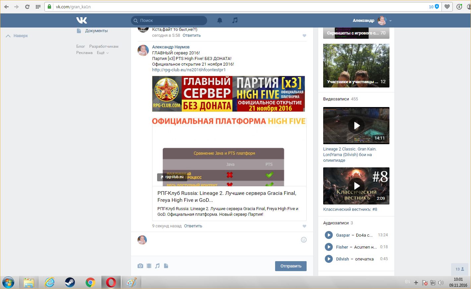Send the comment with Отправить

291,266
